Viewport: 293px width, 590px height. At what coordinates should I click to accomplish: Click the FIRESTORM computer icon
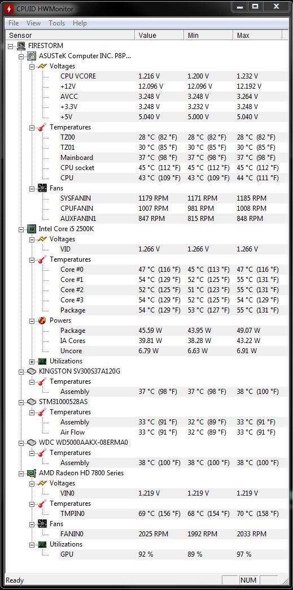point(21,46)
